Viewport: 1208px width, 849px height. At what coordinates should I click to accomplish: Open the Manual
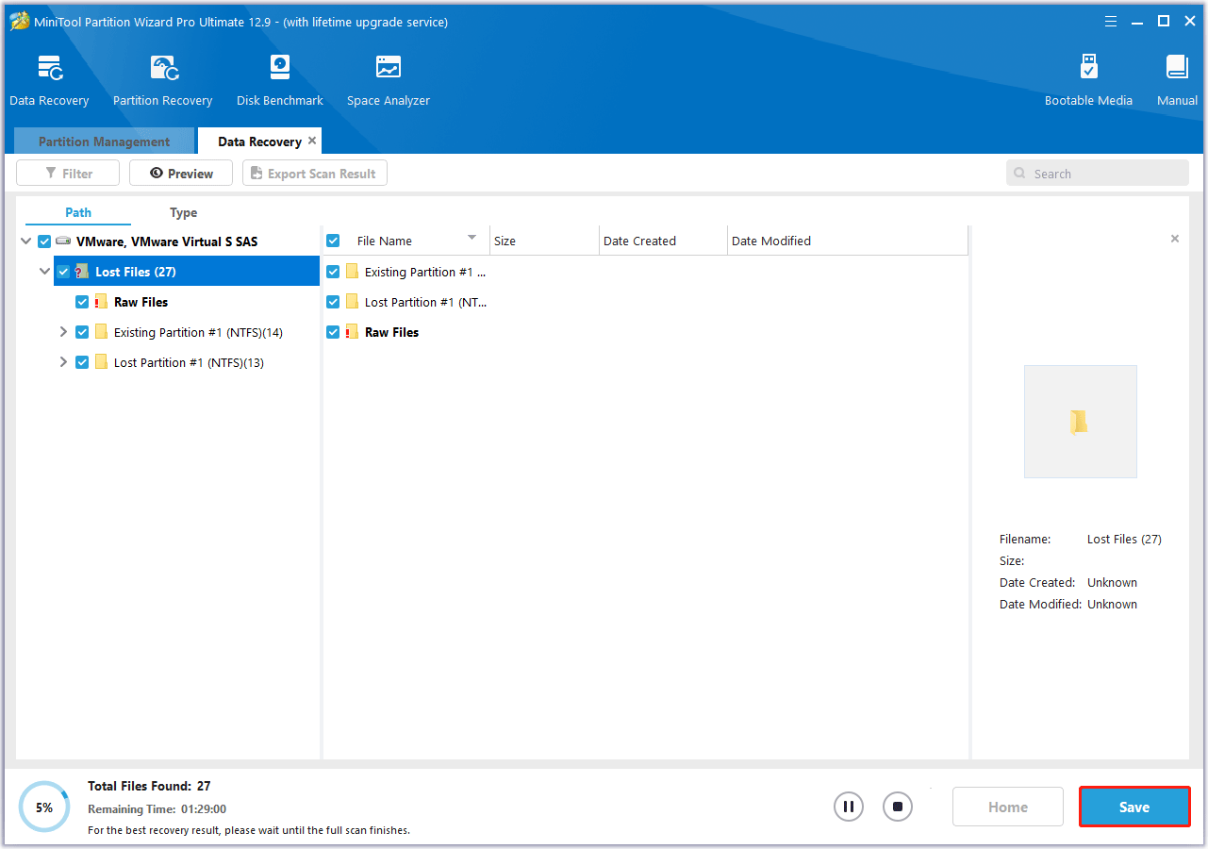pyautogui.click(x=1177, y=68)
